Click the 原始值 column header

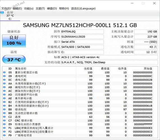point(148,69)
